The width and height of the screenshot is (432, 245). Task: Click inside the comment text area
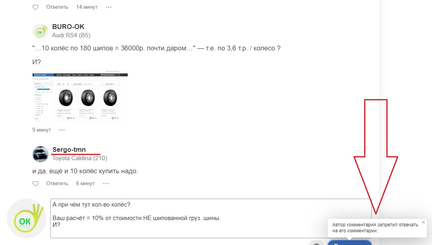[211, 218]
